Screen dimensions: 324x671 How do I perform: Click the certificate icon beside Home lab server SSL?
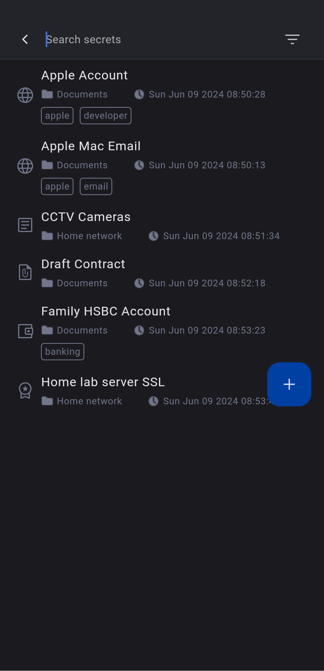coord(25,390)
